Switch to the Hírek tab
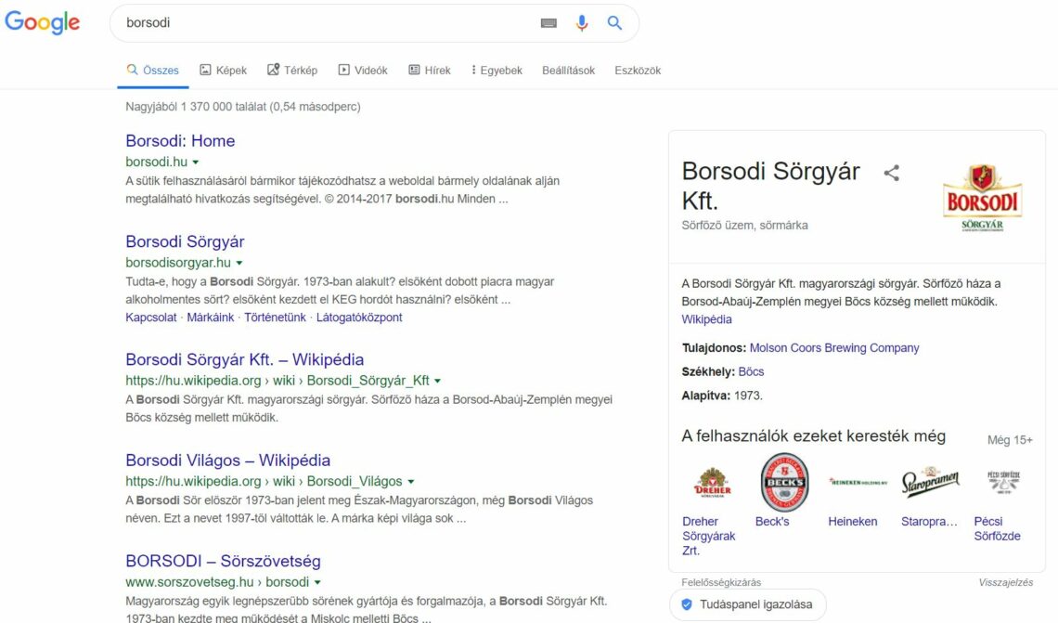The image size is (1058, 623). click(x=429, y=71)
